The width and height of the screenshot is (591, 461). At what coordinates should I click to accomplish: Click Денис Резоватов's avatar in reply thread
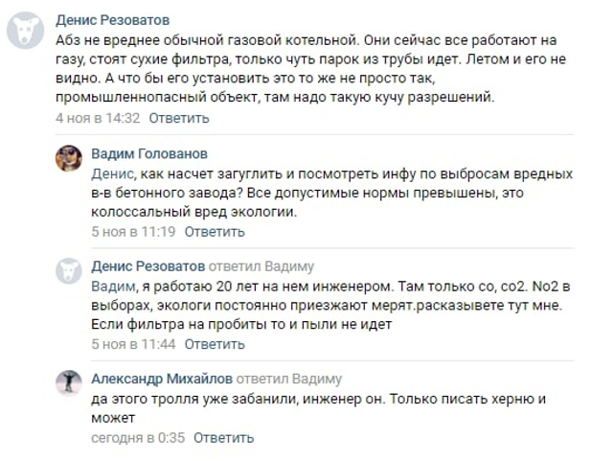click(69, 271)
